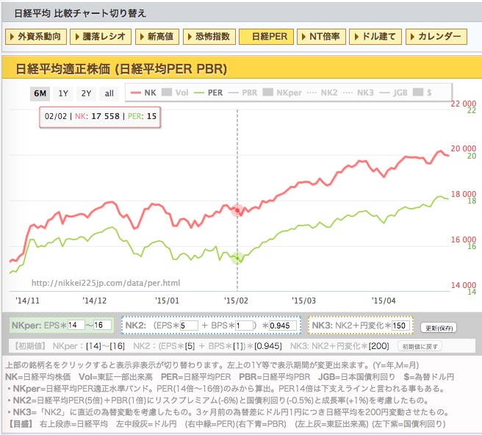
Task: Toggle the PER series in legend
Action: tap(208, 93)
